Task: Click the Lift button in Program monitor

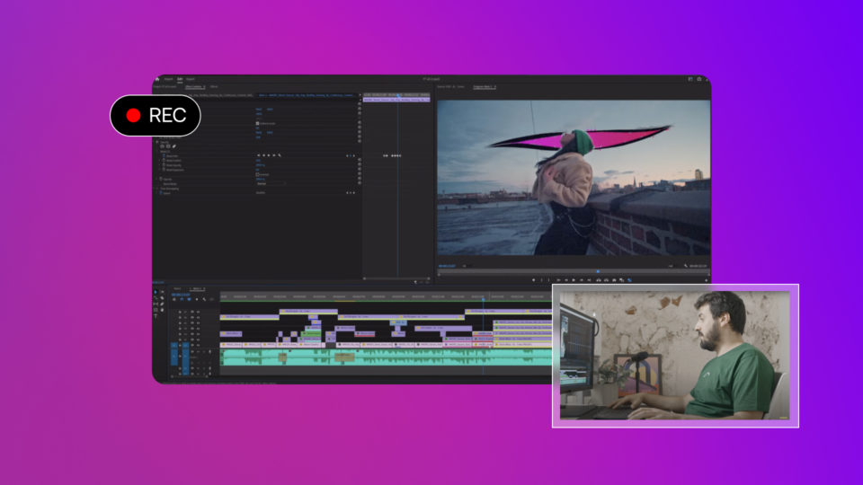Action: pos(599,280)
